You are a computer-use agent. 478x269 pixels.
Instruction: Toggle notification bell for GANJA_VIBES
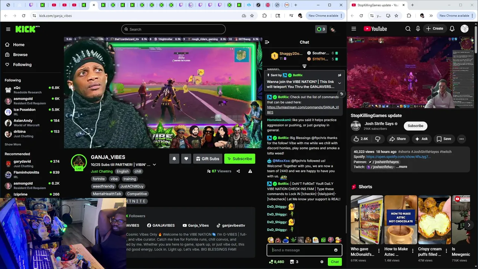(x=174, y=159)
